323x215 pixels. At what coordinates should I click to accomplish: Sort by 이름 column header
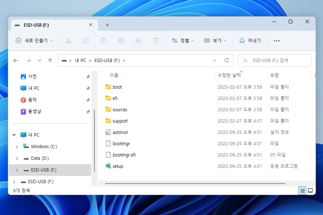[x=114, y=75]
